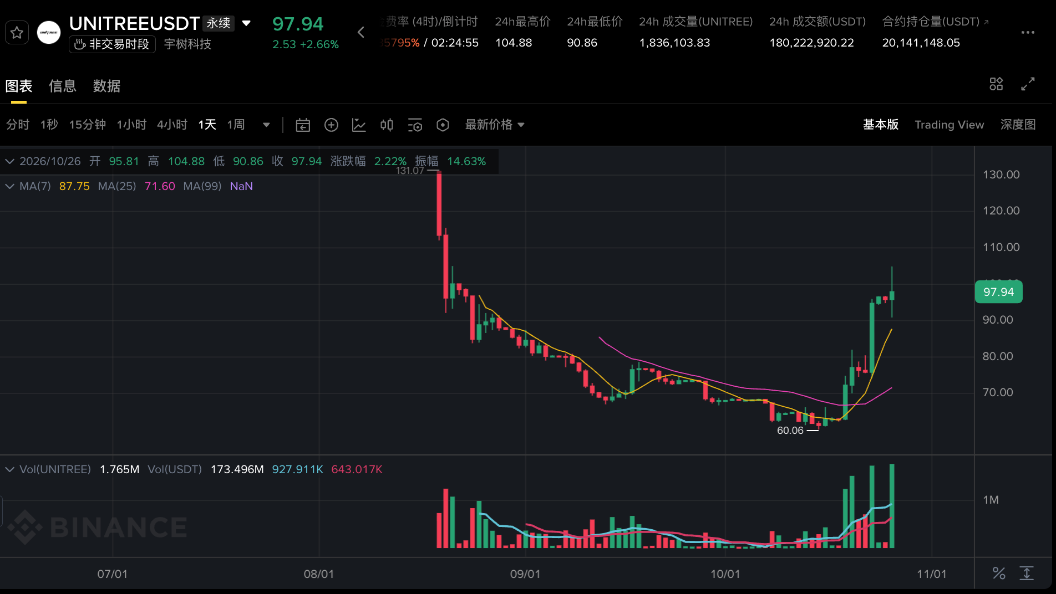
Task: Open the technical indicators chart icon
Action: point(359,125)
